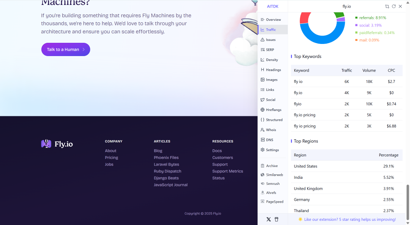Click the social purple legend swatch

(x=356, y=25)
